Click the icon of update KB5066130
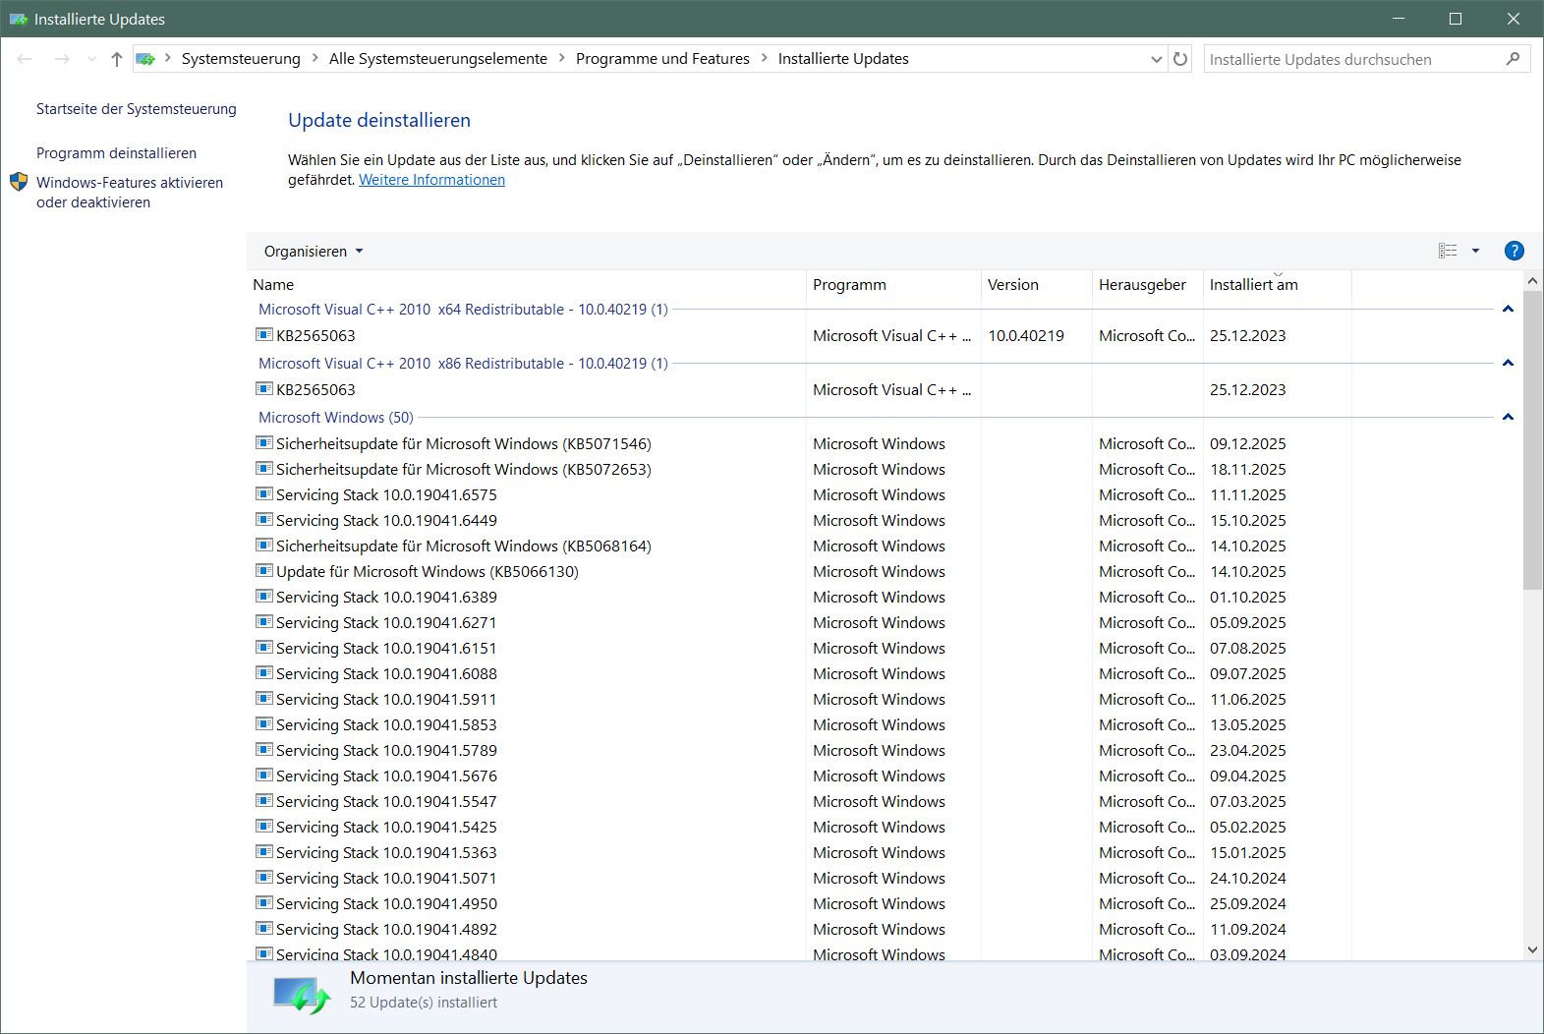This screenshot has width=1544, height=1034. coord(263,571)
